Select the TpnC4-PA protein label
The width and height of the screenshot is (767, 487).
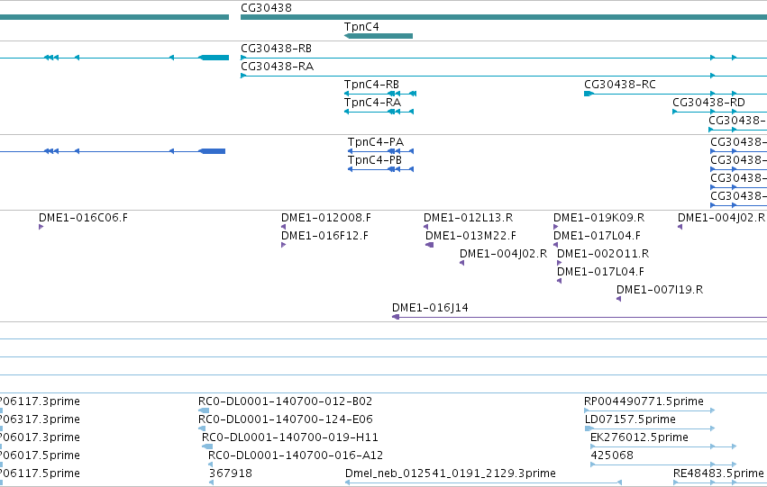pyautogui.click(x=376, y=142)
